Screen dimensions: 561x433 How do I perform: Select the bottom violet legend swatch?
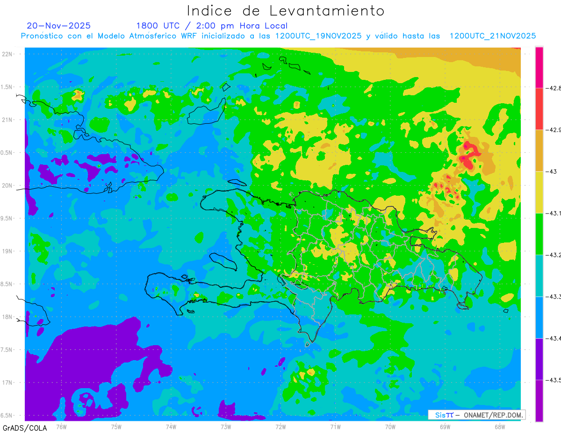tap(539, 400)
